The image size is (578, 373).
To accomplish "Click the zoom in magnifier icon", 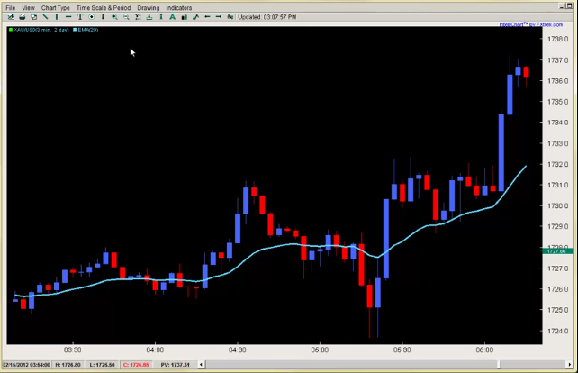I will coord(114,16).
